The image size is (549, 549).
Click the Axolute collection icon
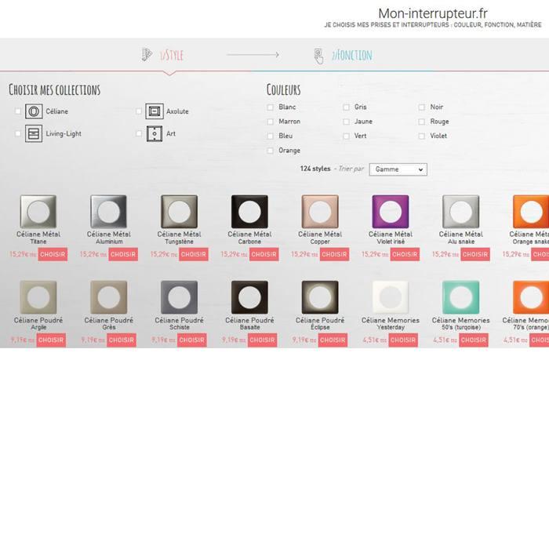coord(155,111)
